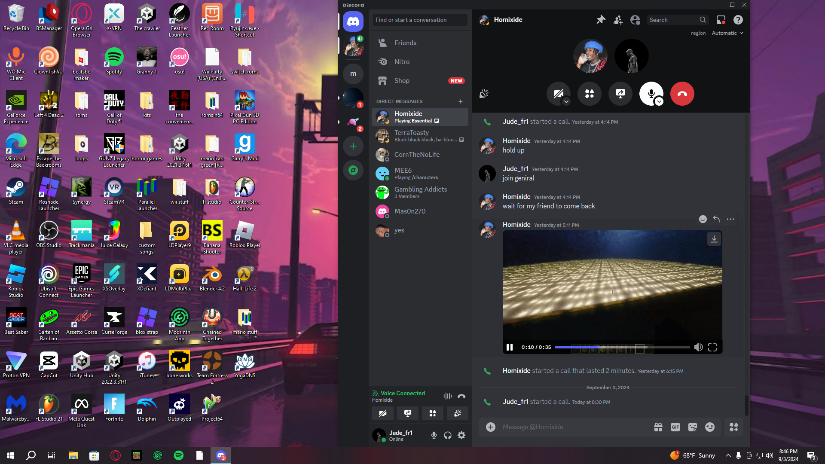Open User Settings gear icon
This screenshot has height=464, width=825.
point(461,435)
